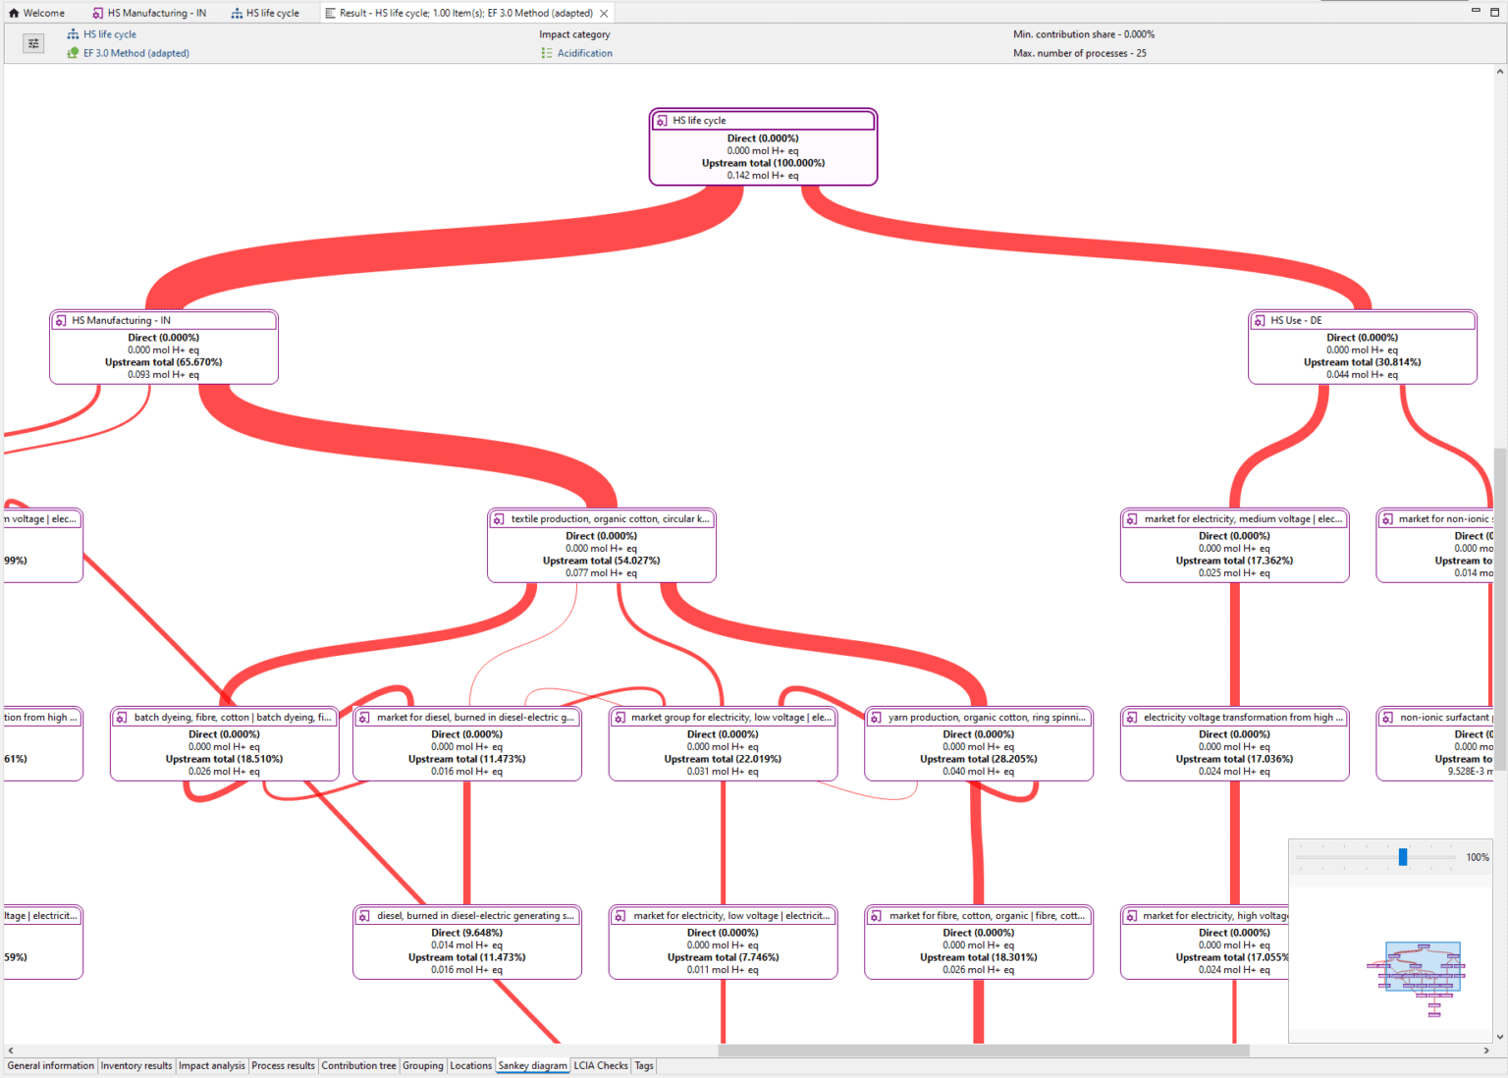Viewport: 1508px width, 1078px height.
Task: Switch to the HS Manufacturing - IN tab
Action: (149, 13)
